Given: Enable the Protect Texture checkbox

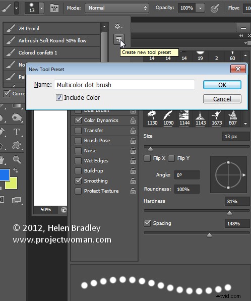Looking at the screenshot, I should point(78,191).
